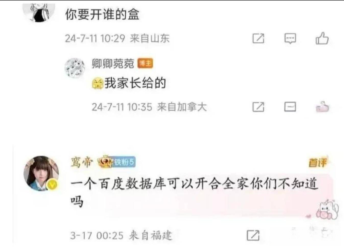This screenshot has width=344, height=249.
Task: Open the reply icon on the 山东 comment
Action: [x=290, y=39]
